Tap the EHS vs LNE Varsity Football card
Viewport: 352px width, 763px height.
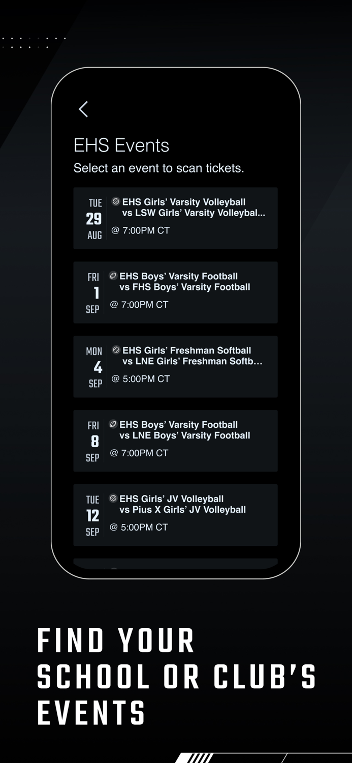(x=175, y=441)
